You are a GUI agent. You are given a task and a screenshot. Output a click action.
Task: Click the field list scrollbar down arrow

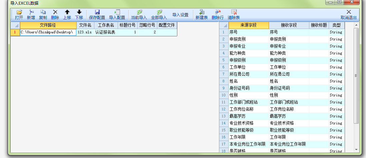click(x=356, y=150)
